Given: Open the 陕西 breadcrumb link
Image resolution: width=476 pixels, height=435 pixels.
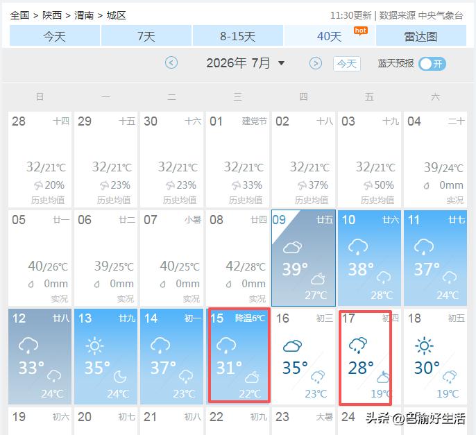Looking at the screenshot, I should [x=52, y=15].
